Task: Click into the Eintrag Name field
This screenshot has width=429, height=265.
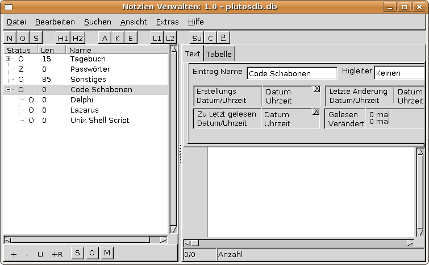Action: (291, 73)
